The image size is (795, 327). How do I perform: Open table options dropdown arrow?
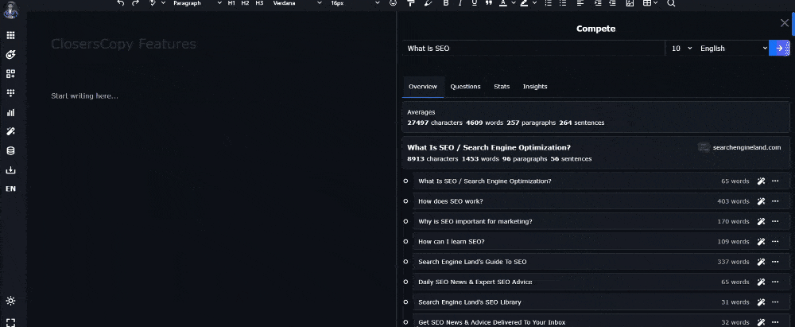click(x=656, y=3)
